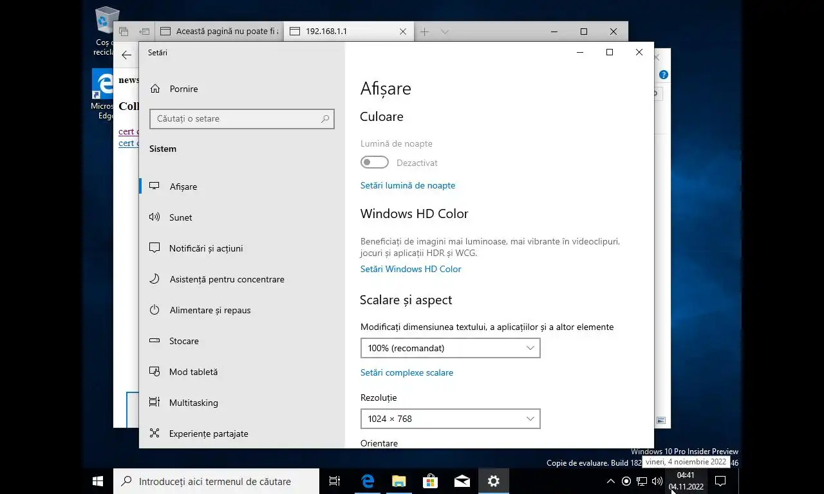Open Setări lumină de noapte link
824x494 pixels.
407,185
